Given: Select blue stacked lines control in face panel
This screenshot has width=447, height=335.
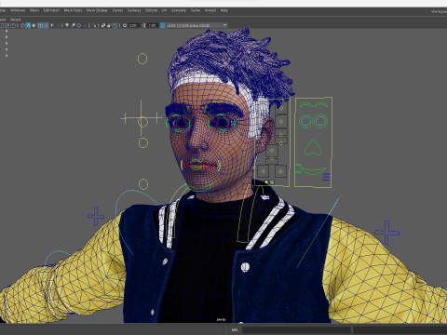Looking at the screenshot, I should (x=326, y=177).
